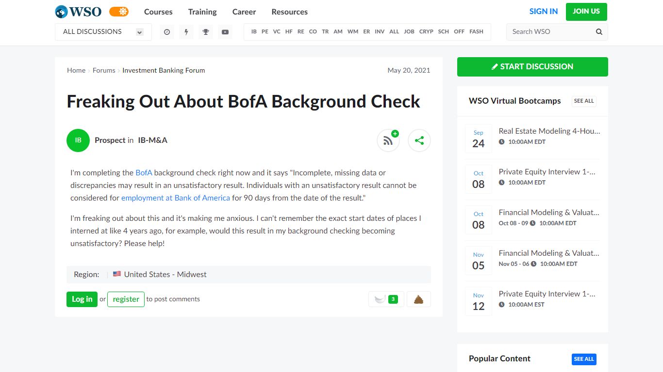The height and width of the screenshot is (372, 663).
Task: Open the IB-M&A group link
Action: 152,140
